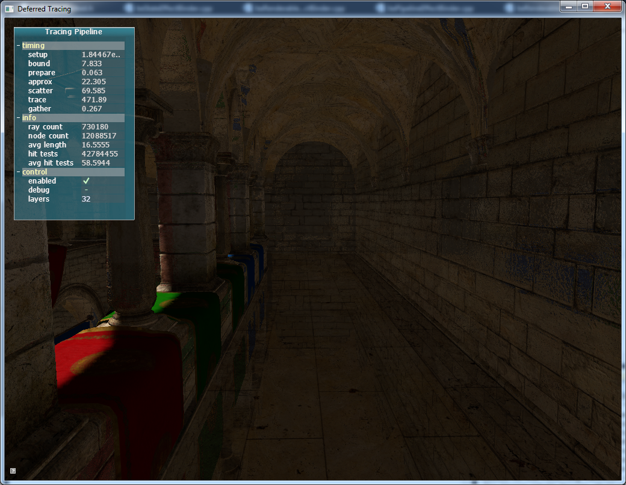Screen dimensions: 626x485
Task: Click the Tracing Pipeline panel title
Action: tap(73, 32)
